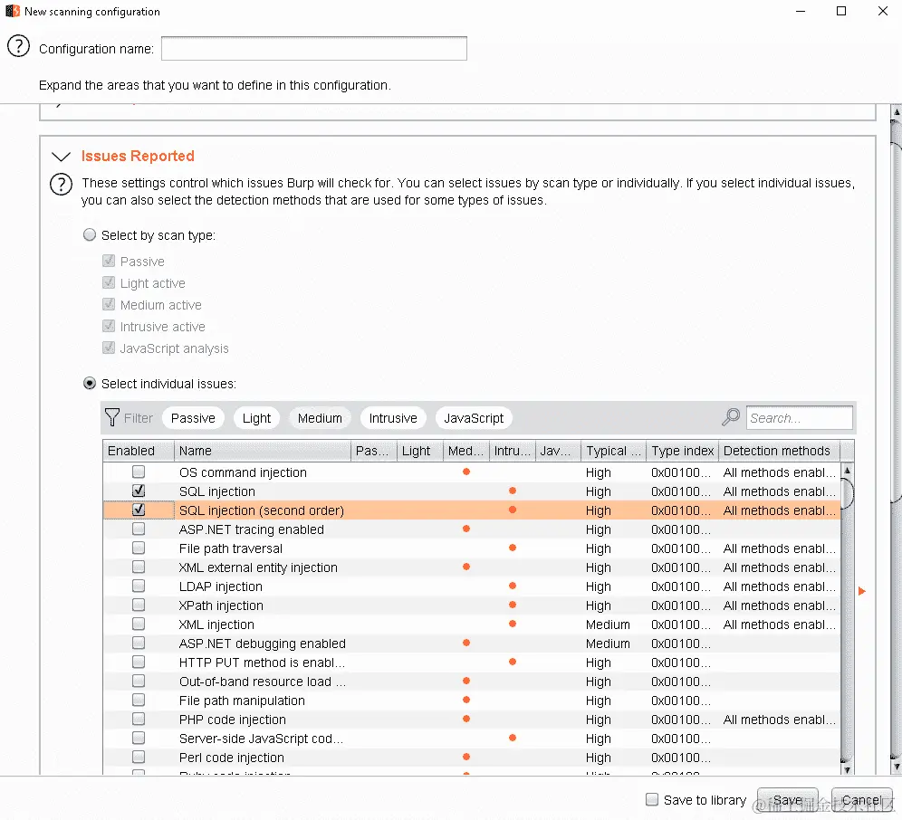Image resolution: width=902 pixels, height=820 pixels.
Task: Enable the XML injection checkbox
Action: 138,624
